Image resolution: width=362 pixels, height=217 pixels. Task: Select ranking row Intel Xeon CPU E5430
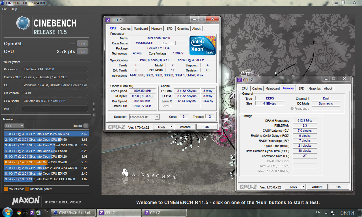point(46,151)
